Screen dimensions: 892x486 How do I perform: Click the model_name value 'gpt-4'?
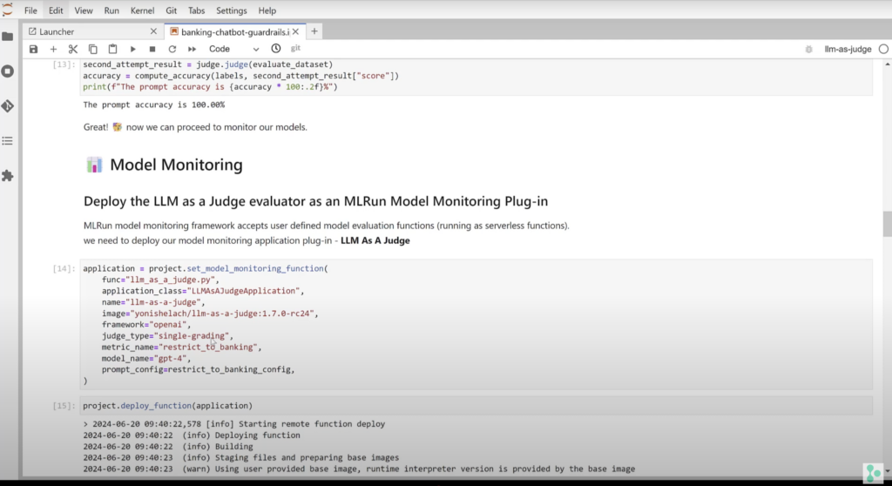coord(170,359)
